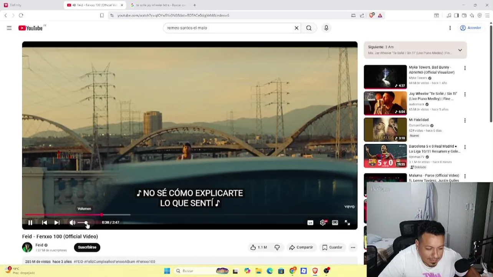Open Microsoft Store taskbar icon

(281, 271)
